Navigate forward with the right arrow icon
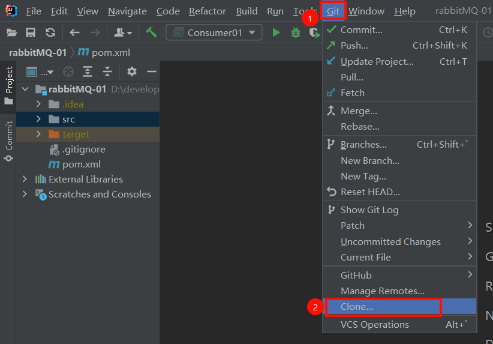This screenshot has width=493, height=344. 95,32
